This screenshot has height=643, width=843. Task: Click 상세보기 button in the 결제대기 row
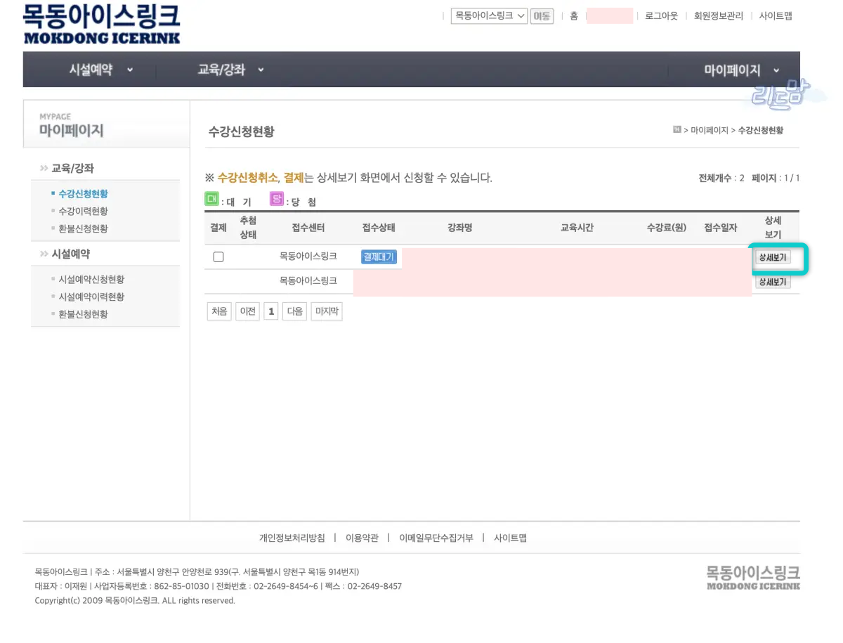pos(773,257)
